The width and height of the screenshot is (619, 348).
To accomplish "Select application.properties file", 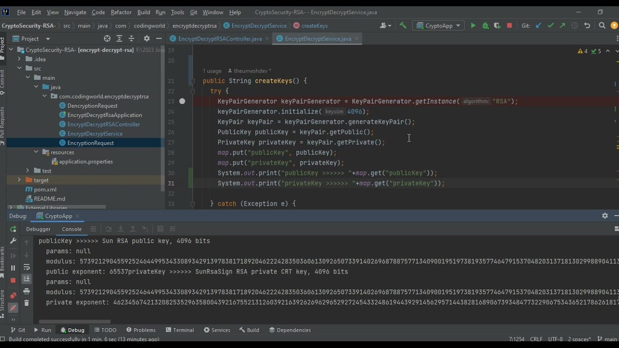I will tap(86, 161).
